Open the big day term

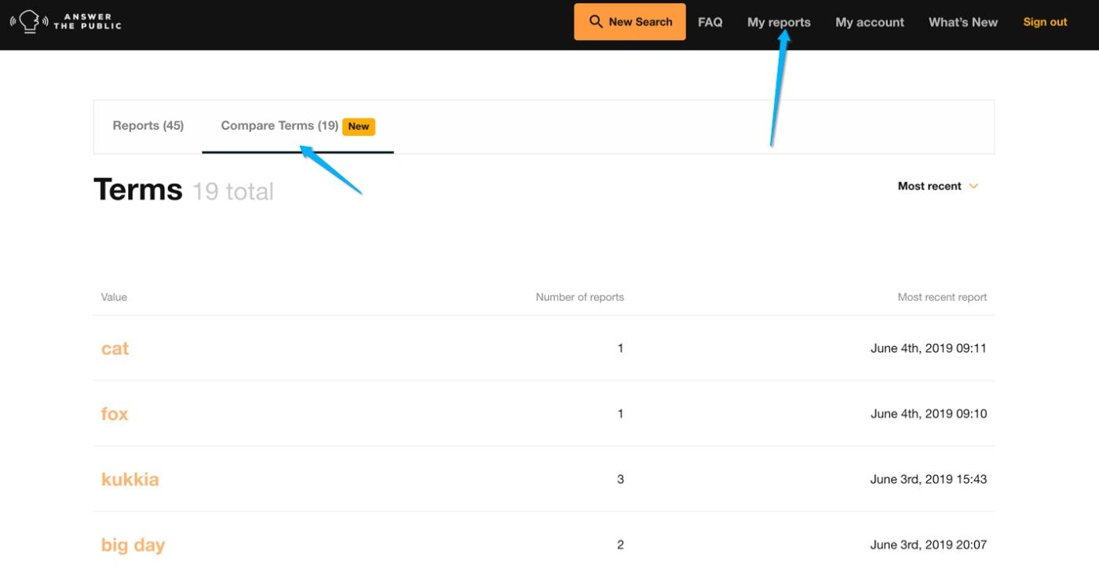click(133, 545)
